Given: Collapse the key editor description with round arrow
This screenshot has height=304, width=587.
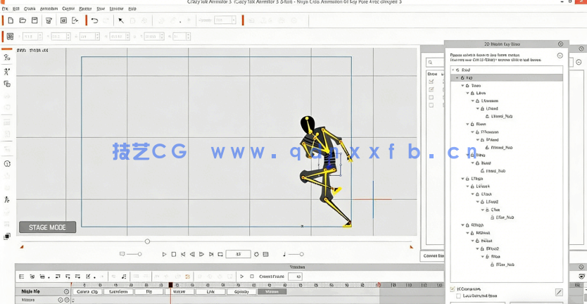Looking at the screenshot, I should click(560, 56).
